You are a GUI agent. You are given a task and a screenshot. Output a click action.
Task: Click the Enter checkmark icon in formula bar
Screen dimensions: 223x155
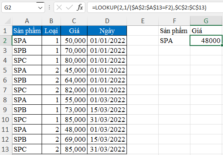(x=69, y=7)
